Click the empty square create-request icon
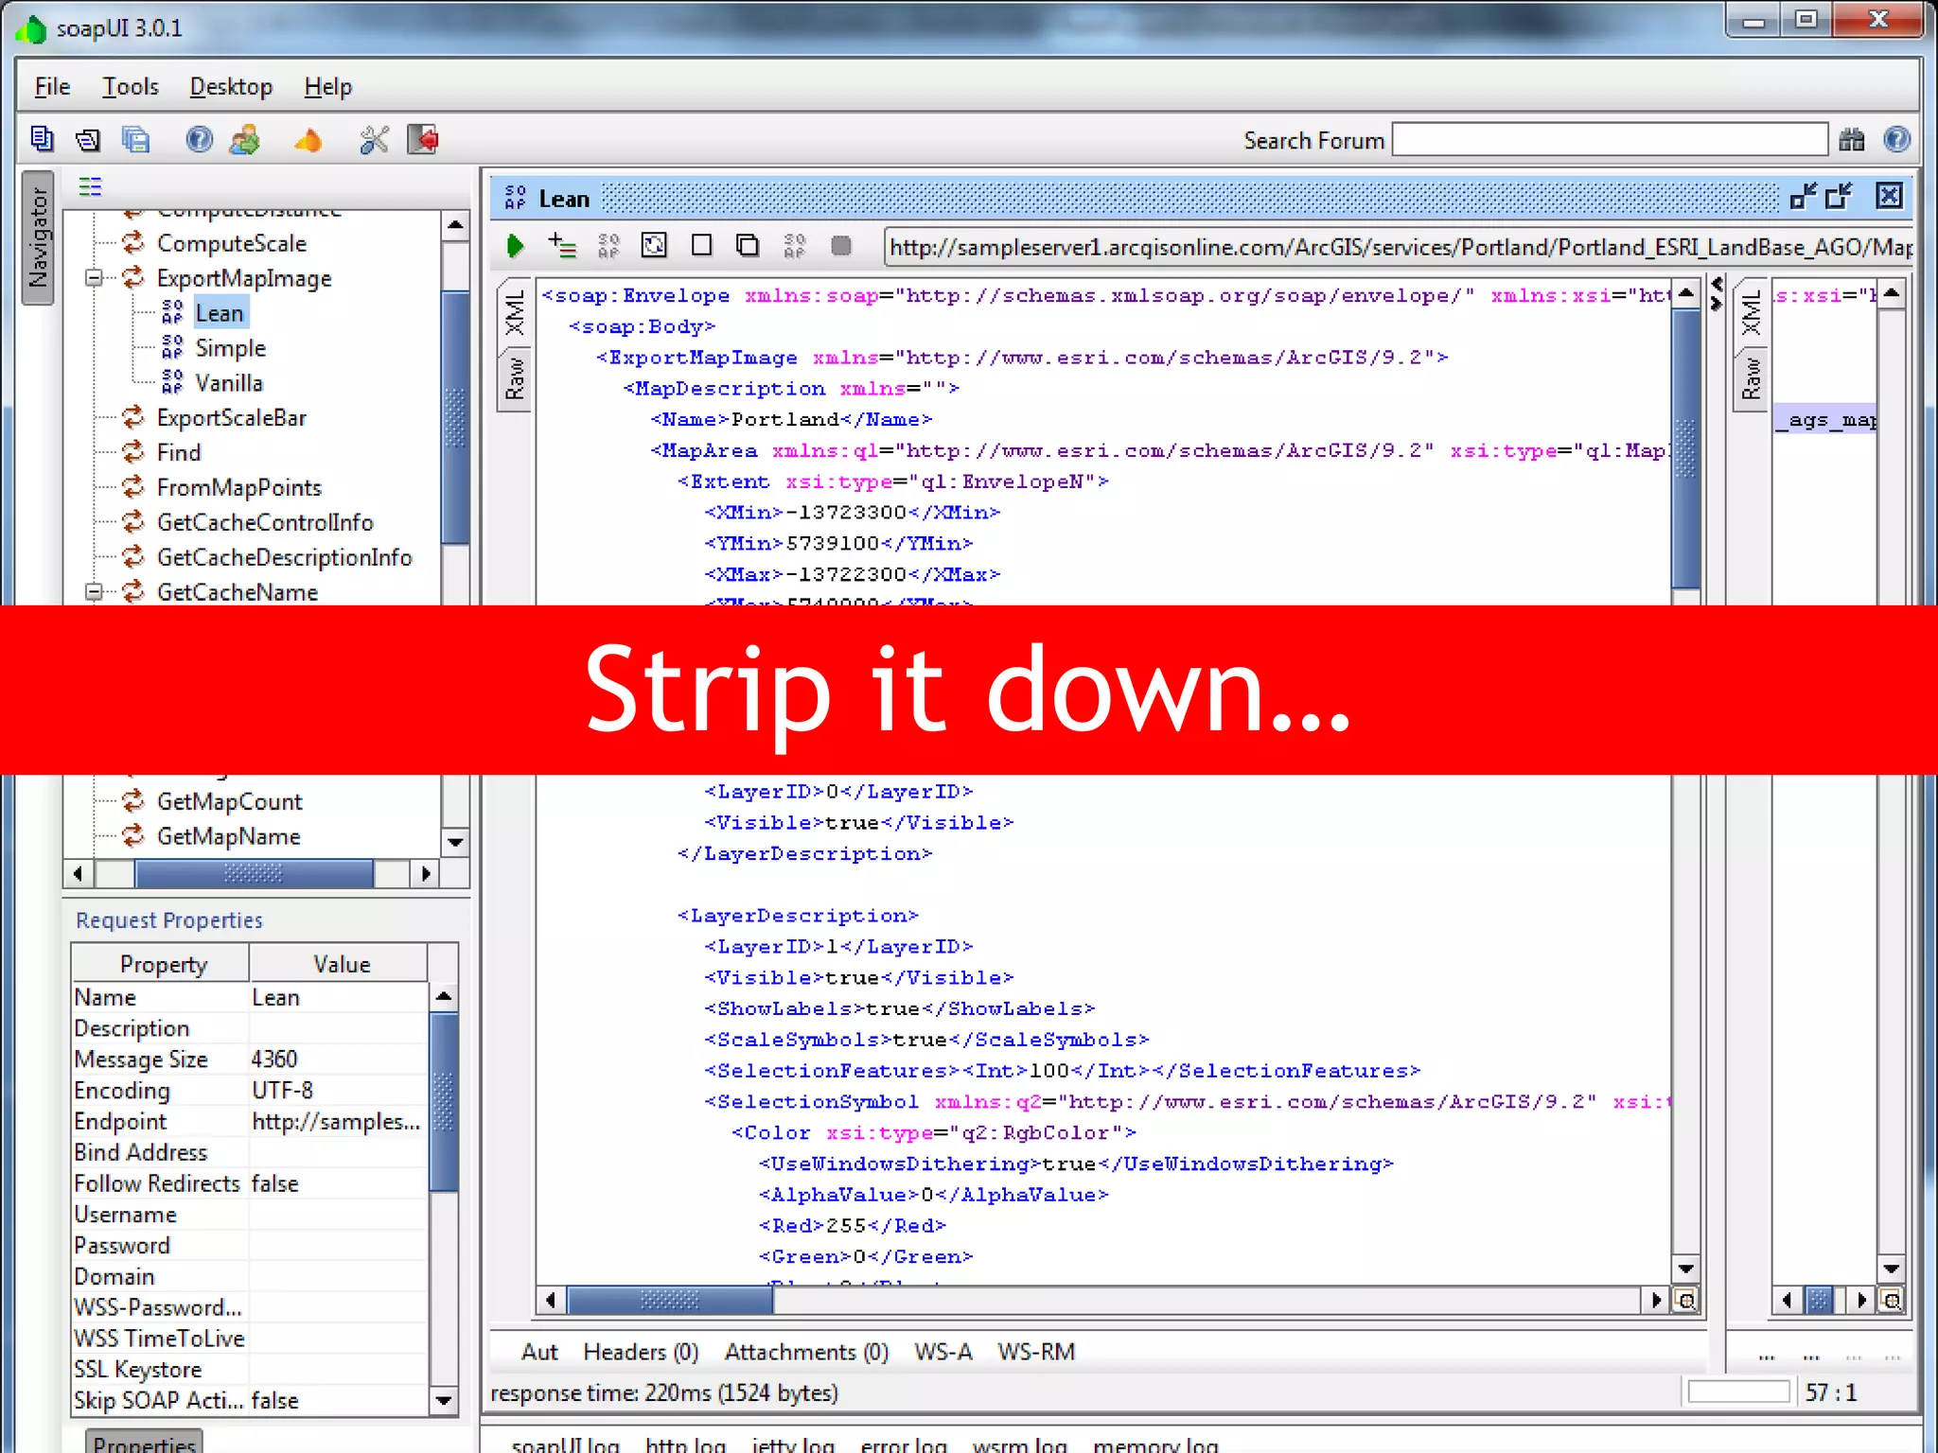Image resolution: width=1938 pixels, height=1453 pixels. click(x=701, y=246)
